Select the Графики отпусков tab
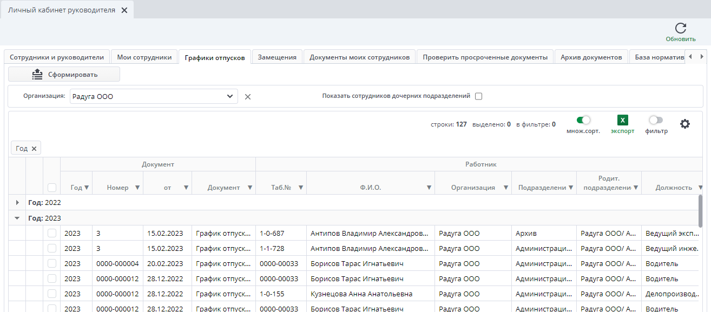The height and width of the screenshot is (312, 711). pos(215,57)
